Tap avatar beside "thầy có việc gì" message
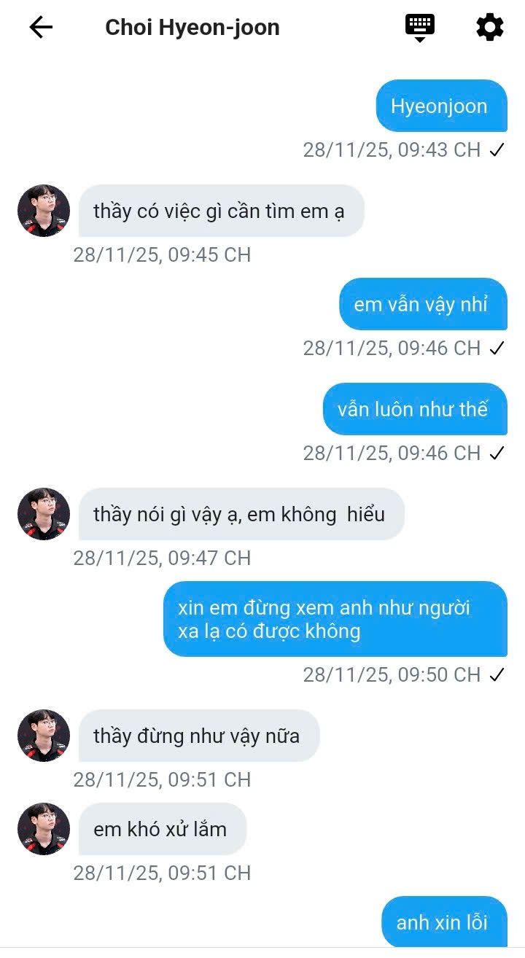 (x=44, y=211)
